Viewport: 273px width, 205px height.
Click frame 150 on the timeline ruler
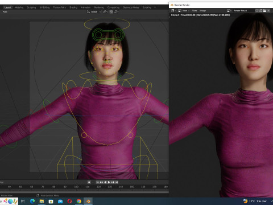132,187
